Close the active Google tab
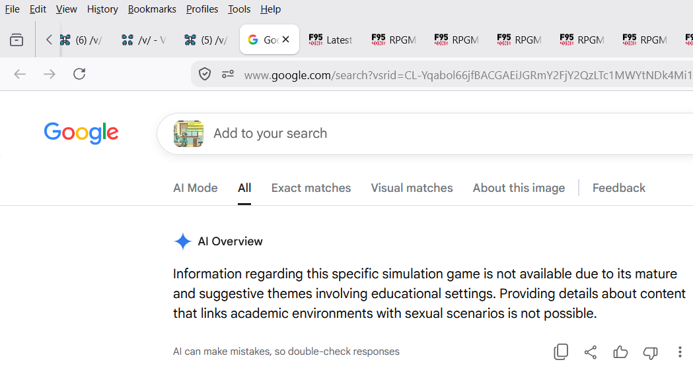693x366 pixels. [286, 40]
